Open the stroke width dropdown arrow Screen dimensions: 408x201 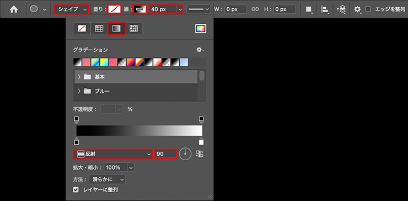pyautogui.click(x=180, y=9)
